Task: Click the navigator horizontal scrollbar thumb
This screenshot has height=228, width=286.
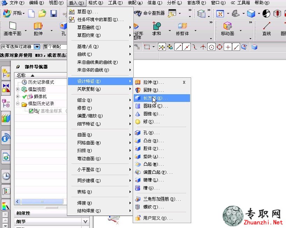Action: (x=42, y=201)
